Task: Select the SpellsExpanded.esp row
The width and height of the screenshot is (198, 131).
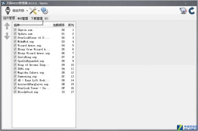Action: pos(44,61)
